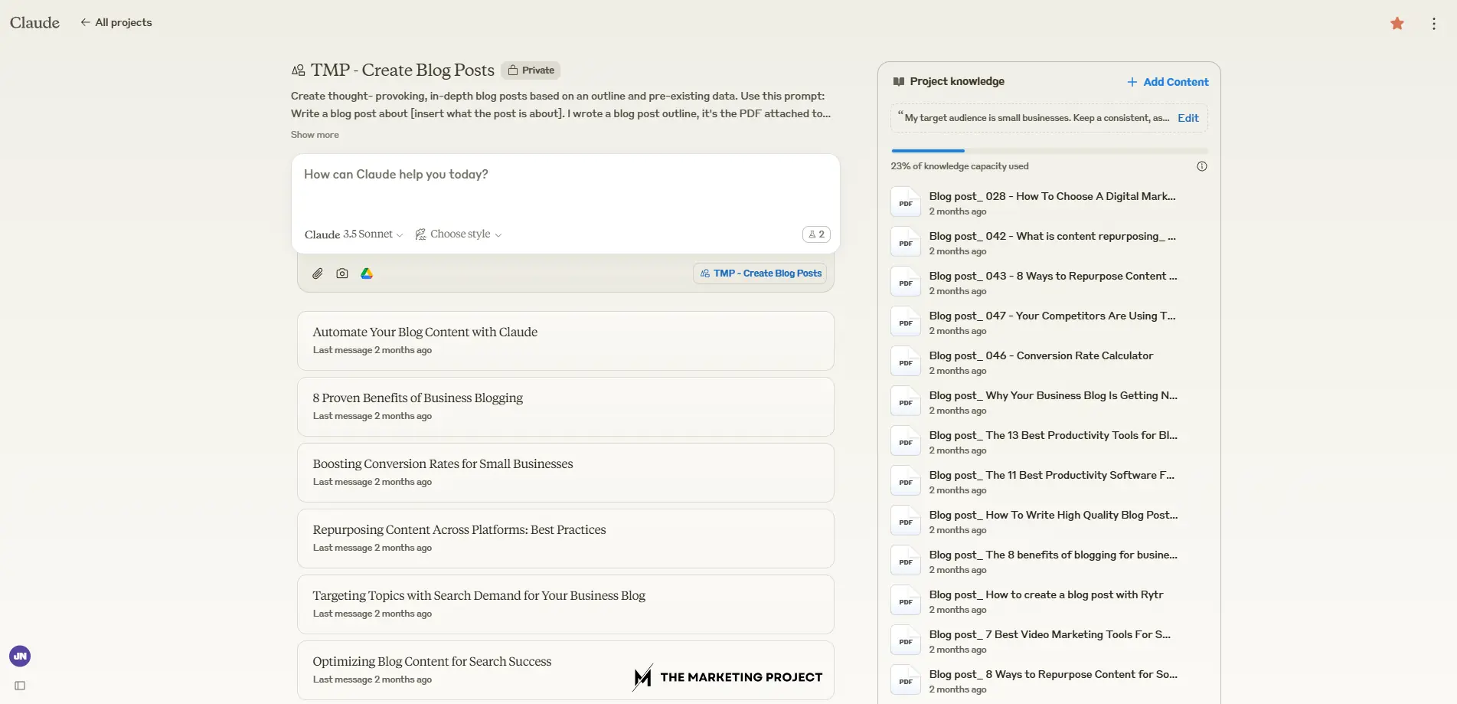Viewport: 1457px width, 704px height.
Task: Click PDF icon beside Rytr blog post
Action: coord(906,601)
